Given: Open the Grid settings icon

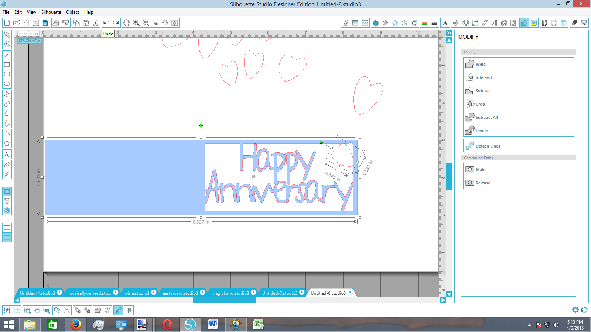Looking at the screenshot, I should pos(563,23).
